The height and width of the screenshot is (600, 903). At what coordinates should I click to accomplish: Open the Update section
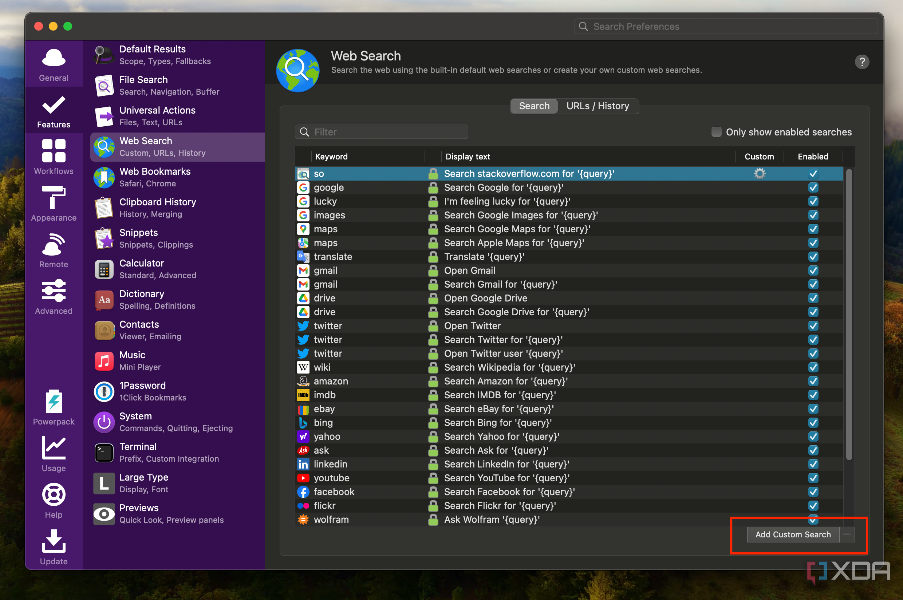pyautogui.click(x=54, y=547)
